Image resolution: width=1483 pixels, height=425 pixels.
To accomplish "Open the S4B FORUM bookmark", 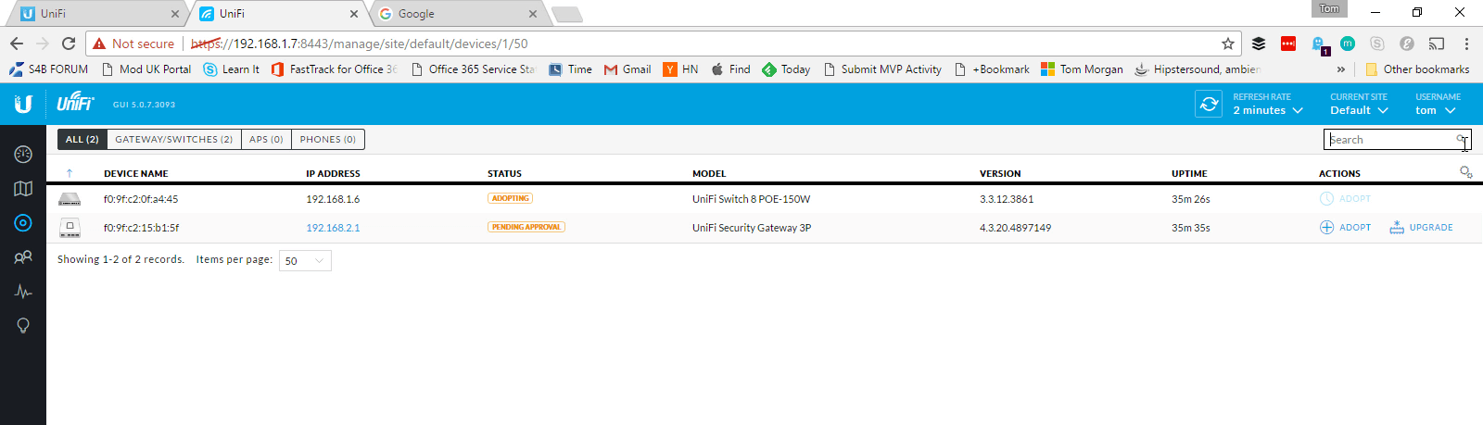I will (48, 69).
